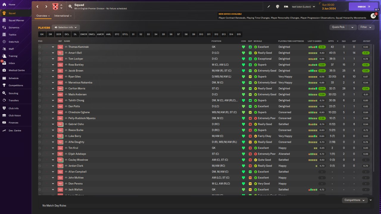Open the Inbox sidebar icon
The image size is (381, 214).
[x=4, y=63]
